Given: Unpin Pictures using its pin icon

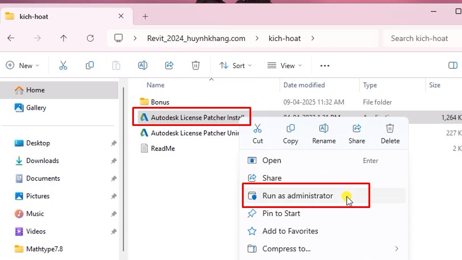Looking at the screenshot, I should [114, 196].
